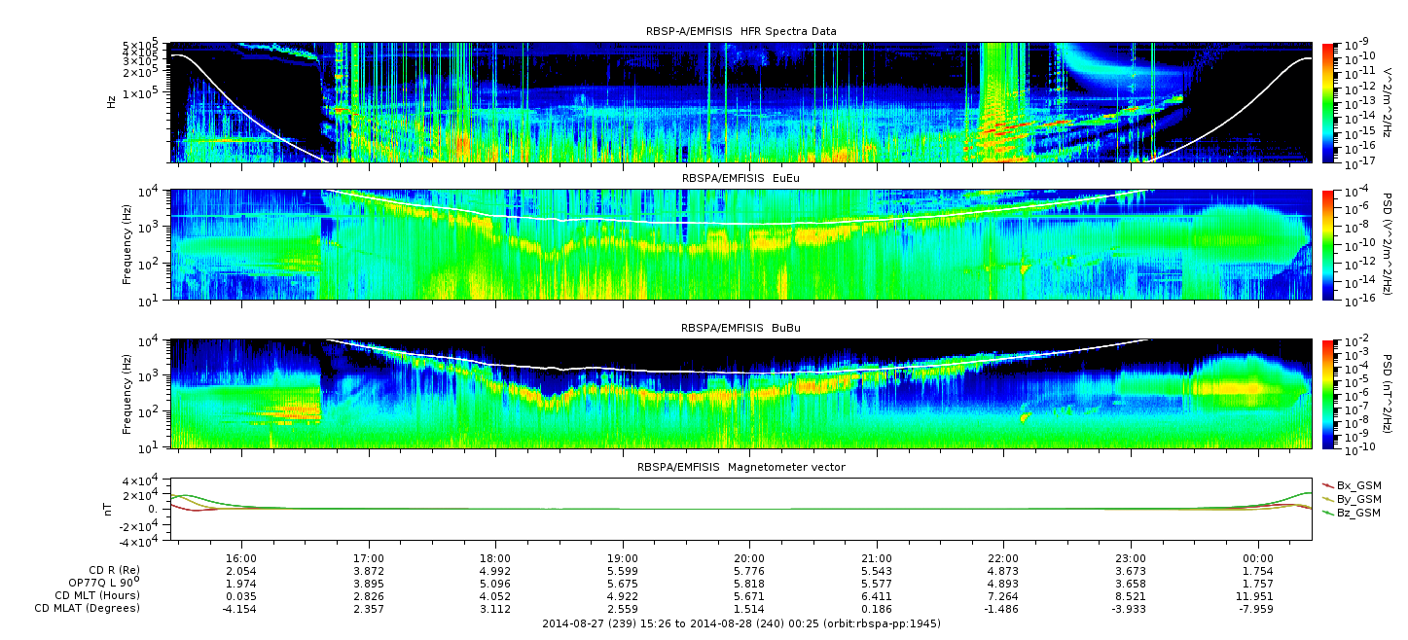Viewport: 1408px width, 640px height.
Task: Click the EuEu PSD colorbar
Action: point(1328,245)
